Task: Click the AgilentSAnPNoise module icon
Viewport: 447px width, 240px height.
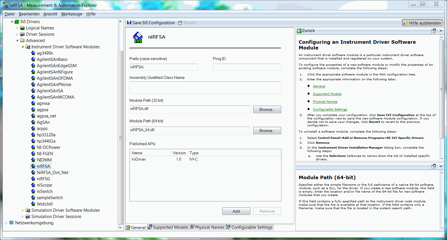Action: tap(33, 85)
